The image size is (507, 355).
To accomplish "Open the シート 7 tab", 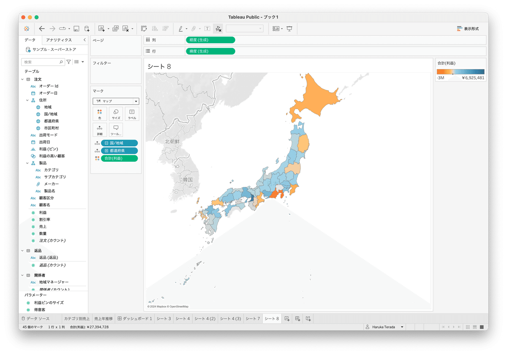I will click(x=253, y=319).
